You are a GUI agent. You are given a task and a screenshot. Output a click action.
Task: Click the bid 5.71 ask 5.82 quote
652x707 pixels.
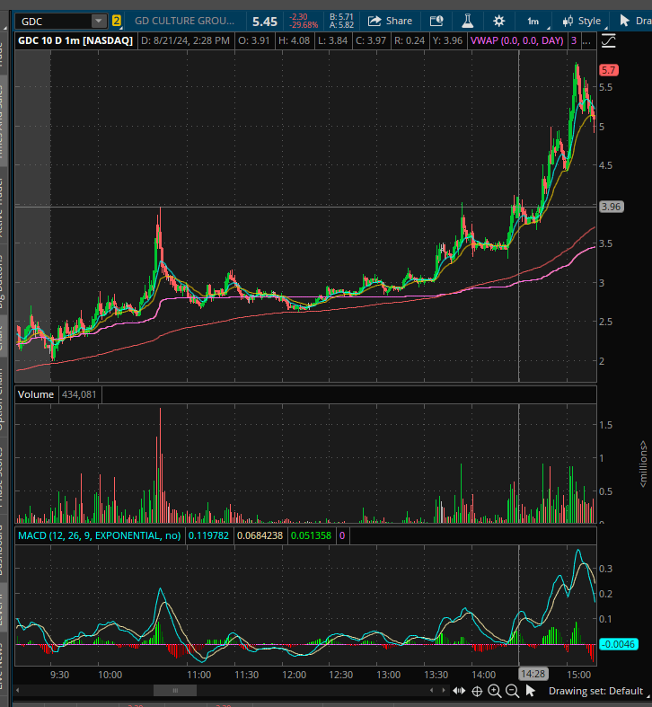pyautogui.click(x=342, y=21)
